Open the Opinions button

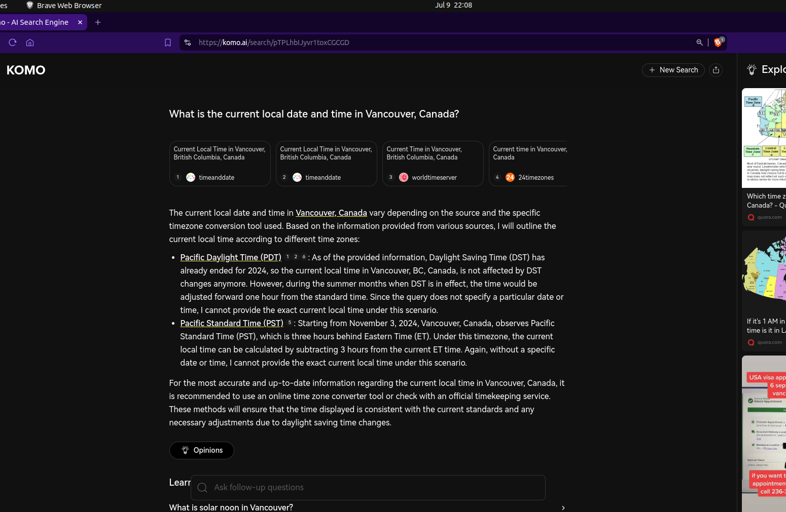point(202,450)
